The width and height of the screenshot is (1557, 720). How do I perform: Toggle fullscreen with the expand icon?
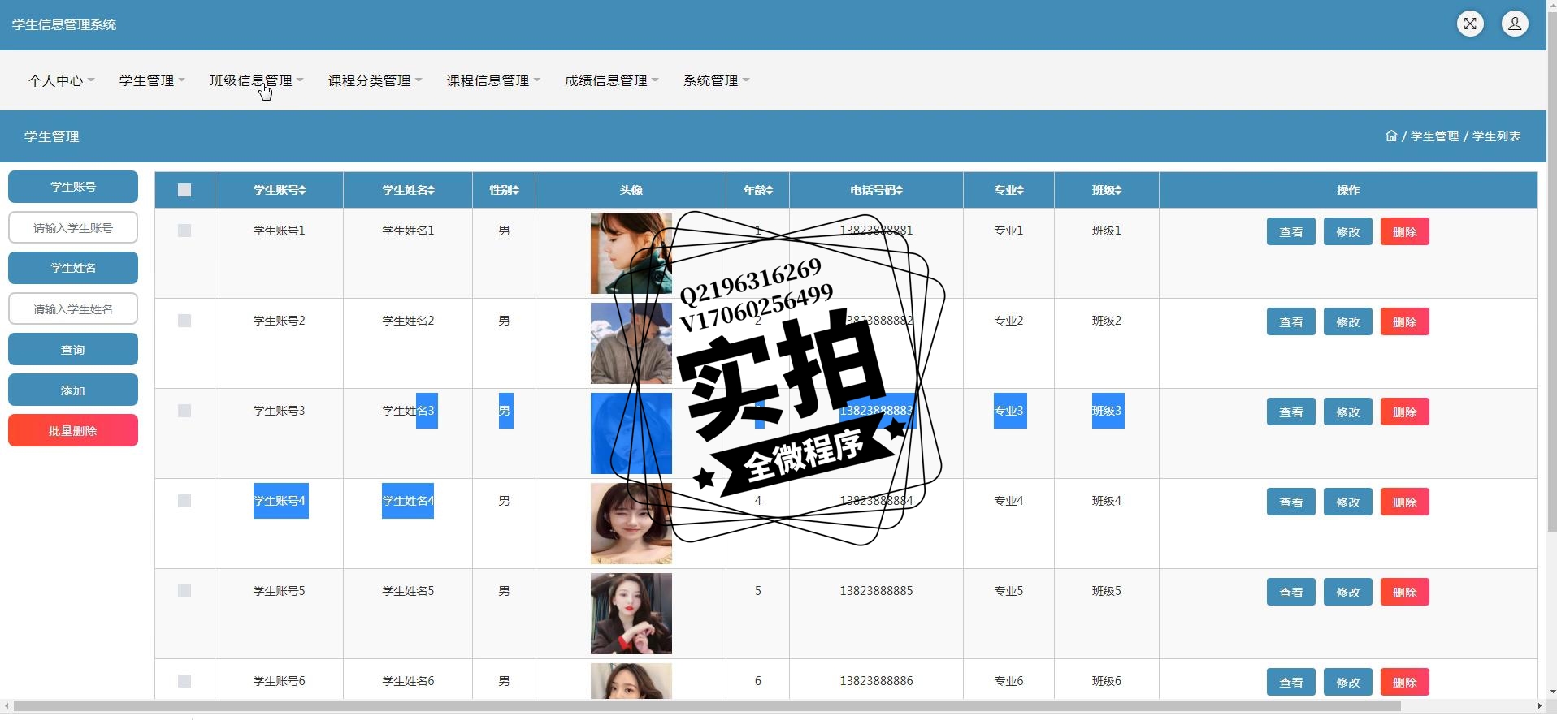pyautogui.click(x=1470, y=24)
